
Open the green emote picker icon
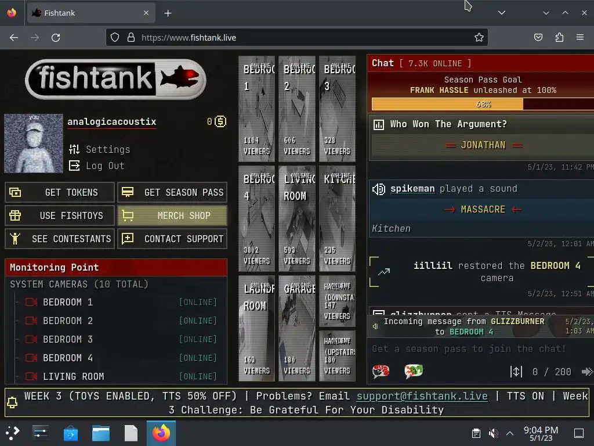click(413, 371)
